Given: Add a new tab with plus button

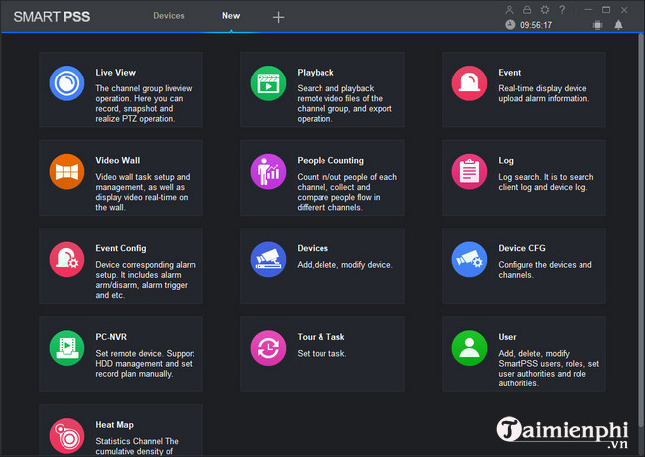Looking at the screenshot, I should pos(278,17).
